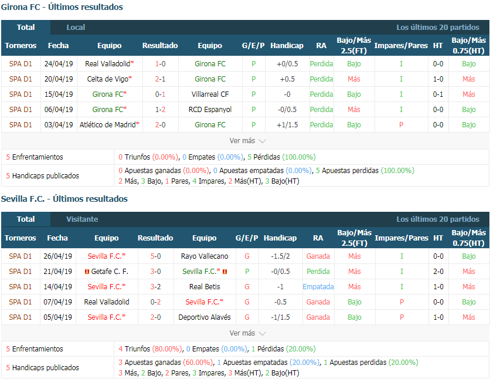Click Resultado column header in Sevilla table
490x379 pixels.
156,238
